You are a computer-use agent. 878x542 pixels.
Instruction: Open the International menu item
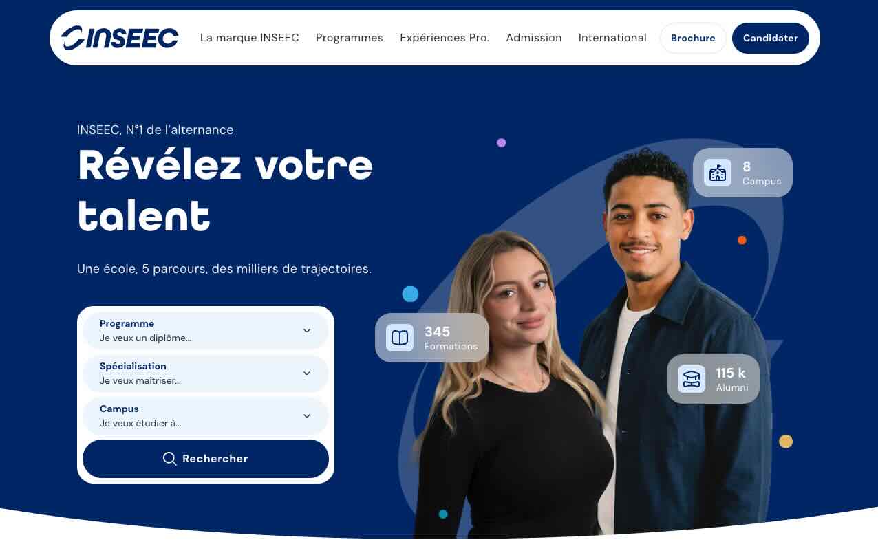612,38
